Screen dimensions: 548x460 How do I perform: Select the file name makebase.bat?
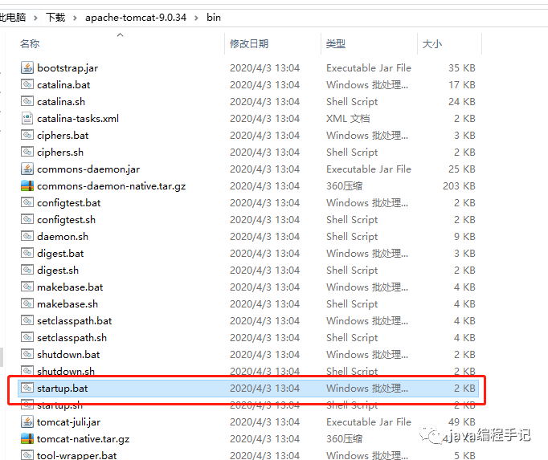(x=70, y=287)
